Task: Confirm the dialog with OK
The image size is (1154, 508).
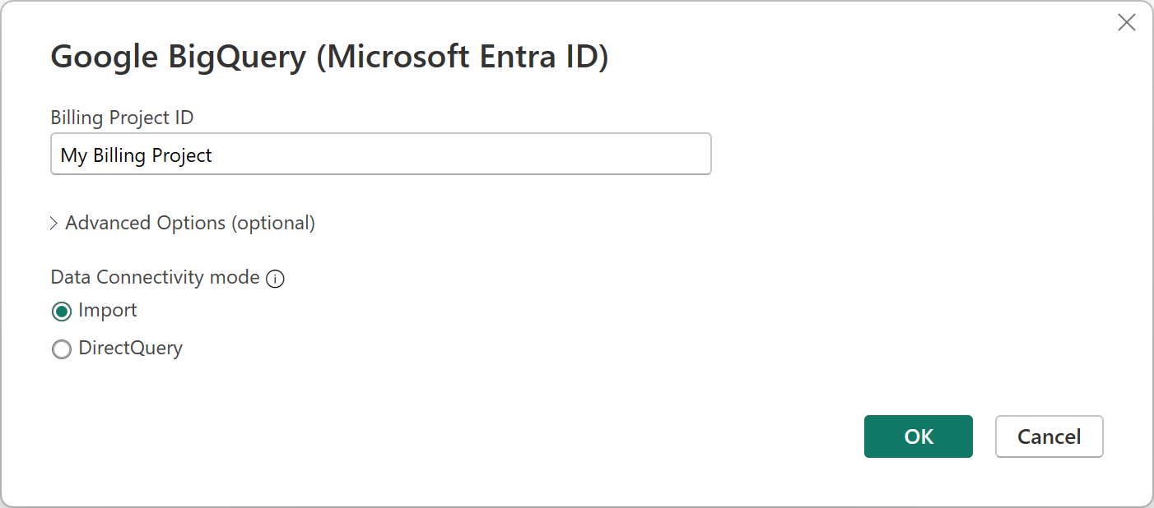Action: click(918, 436)
